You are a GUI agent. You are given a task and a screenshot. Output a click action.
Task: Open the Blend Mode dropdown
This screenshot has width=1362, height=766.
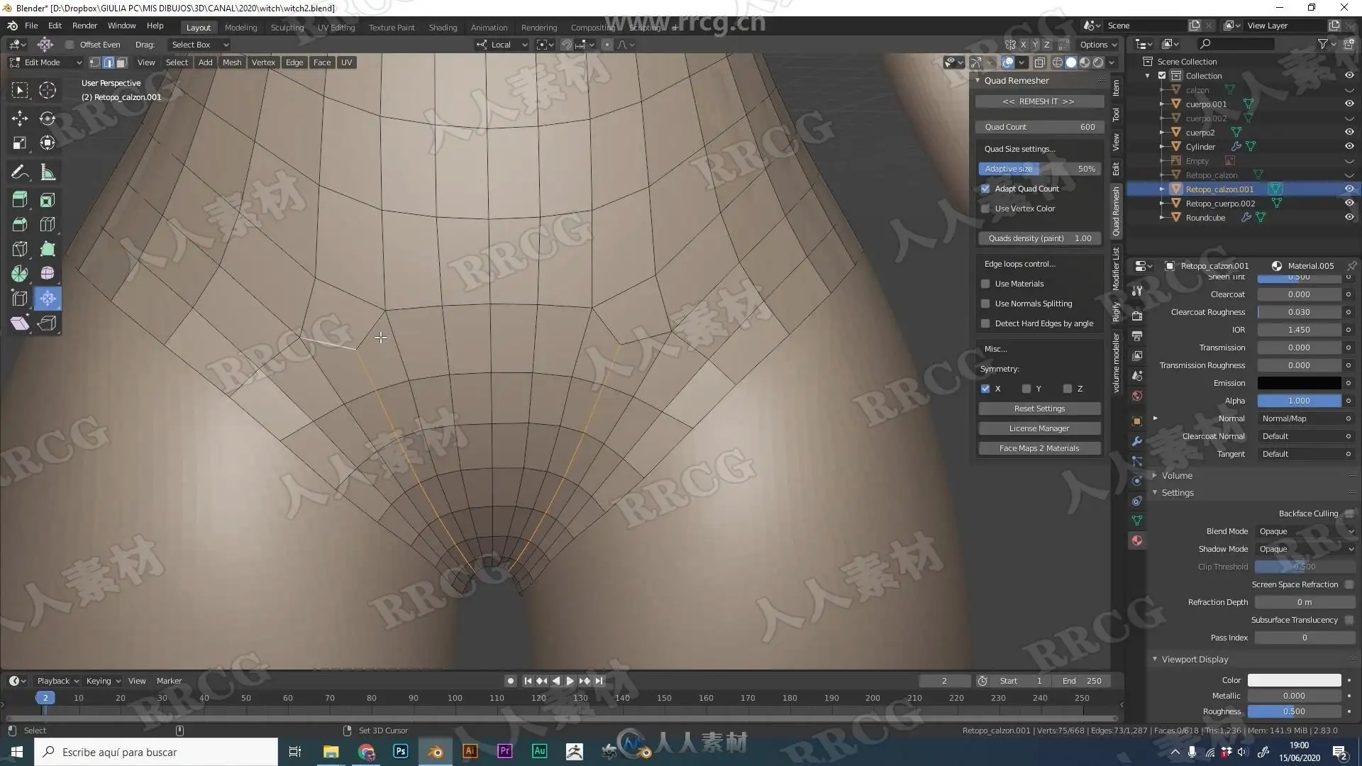point(1305,531)
